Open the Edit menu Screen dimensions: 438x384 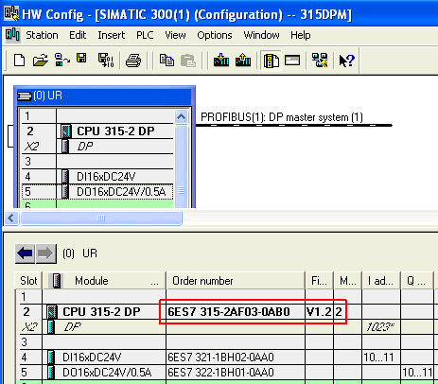coord(78,35)
